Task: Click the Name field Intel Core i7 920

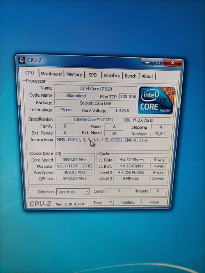Action: point(96,89)
